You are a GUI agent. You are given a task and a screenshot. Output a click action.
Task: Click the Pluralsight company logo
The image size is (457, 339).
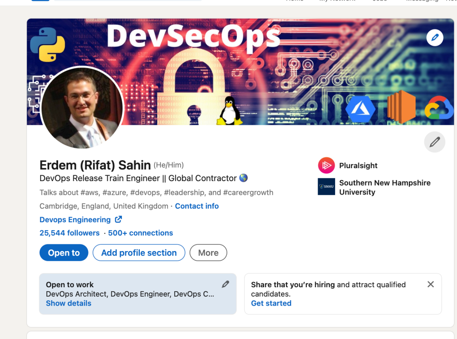(326, 165)
